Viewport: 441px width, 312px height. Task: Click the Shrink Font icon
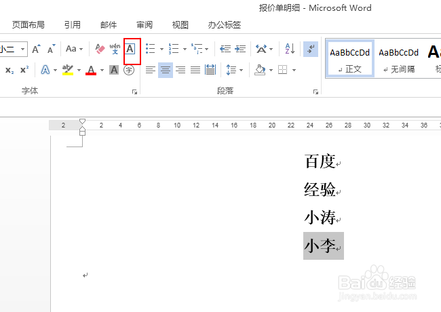click(x=51, y=49)
